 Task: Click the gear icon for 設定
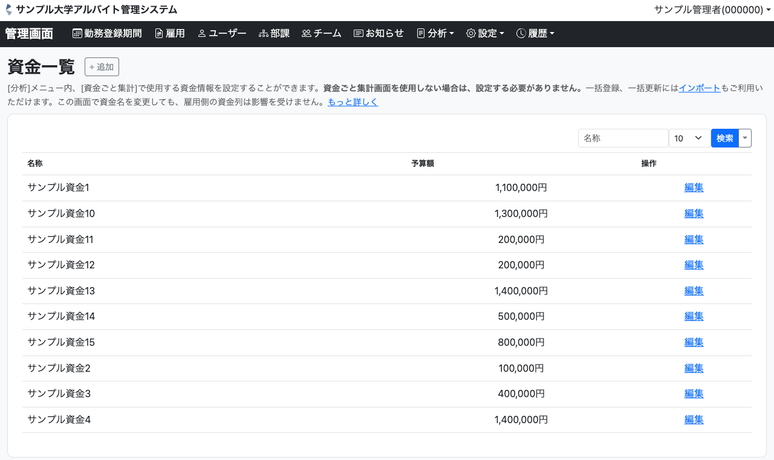470,34
